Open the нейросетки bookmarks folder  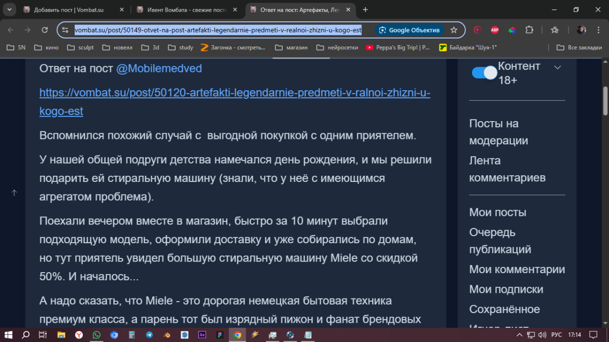tap(337, 48)
